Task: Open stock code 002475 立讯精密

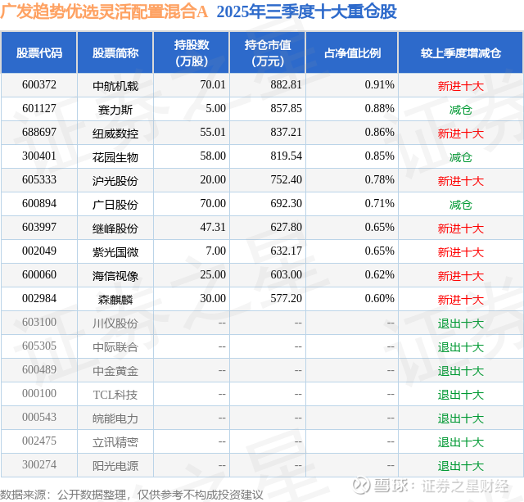Action: pyautogui.click(x=39, y=441)
